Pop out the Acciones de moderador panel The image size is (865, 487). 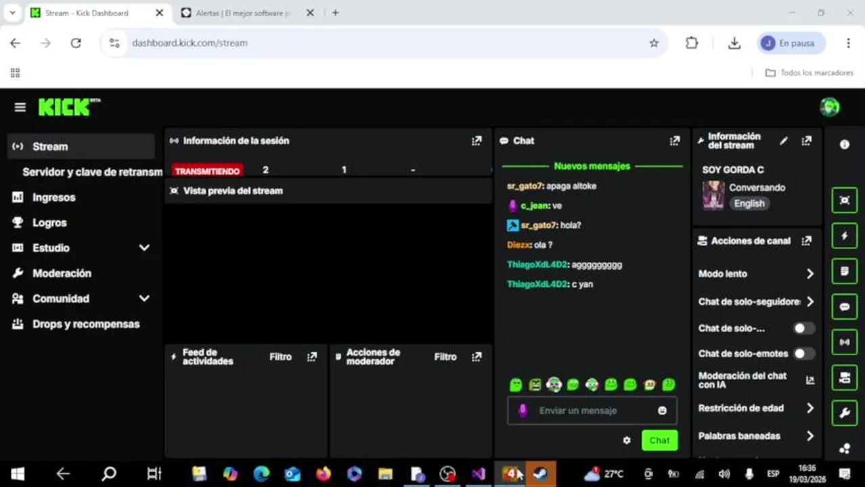pos(476,356)
